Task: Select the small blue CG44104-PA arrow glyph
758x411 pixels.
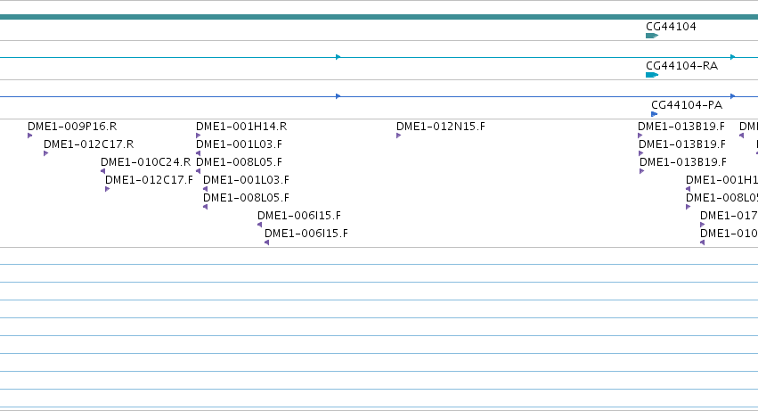Action: [654, 114]
